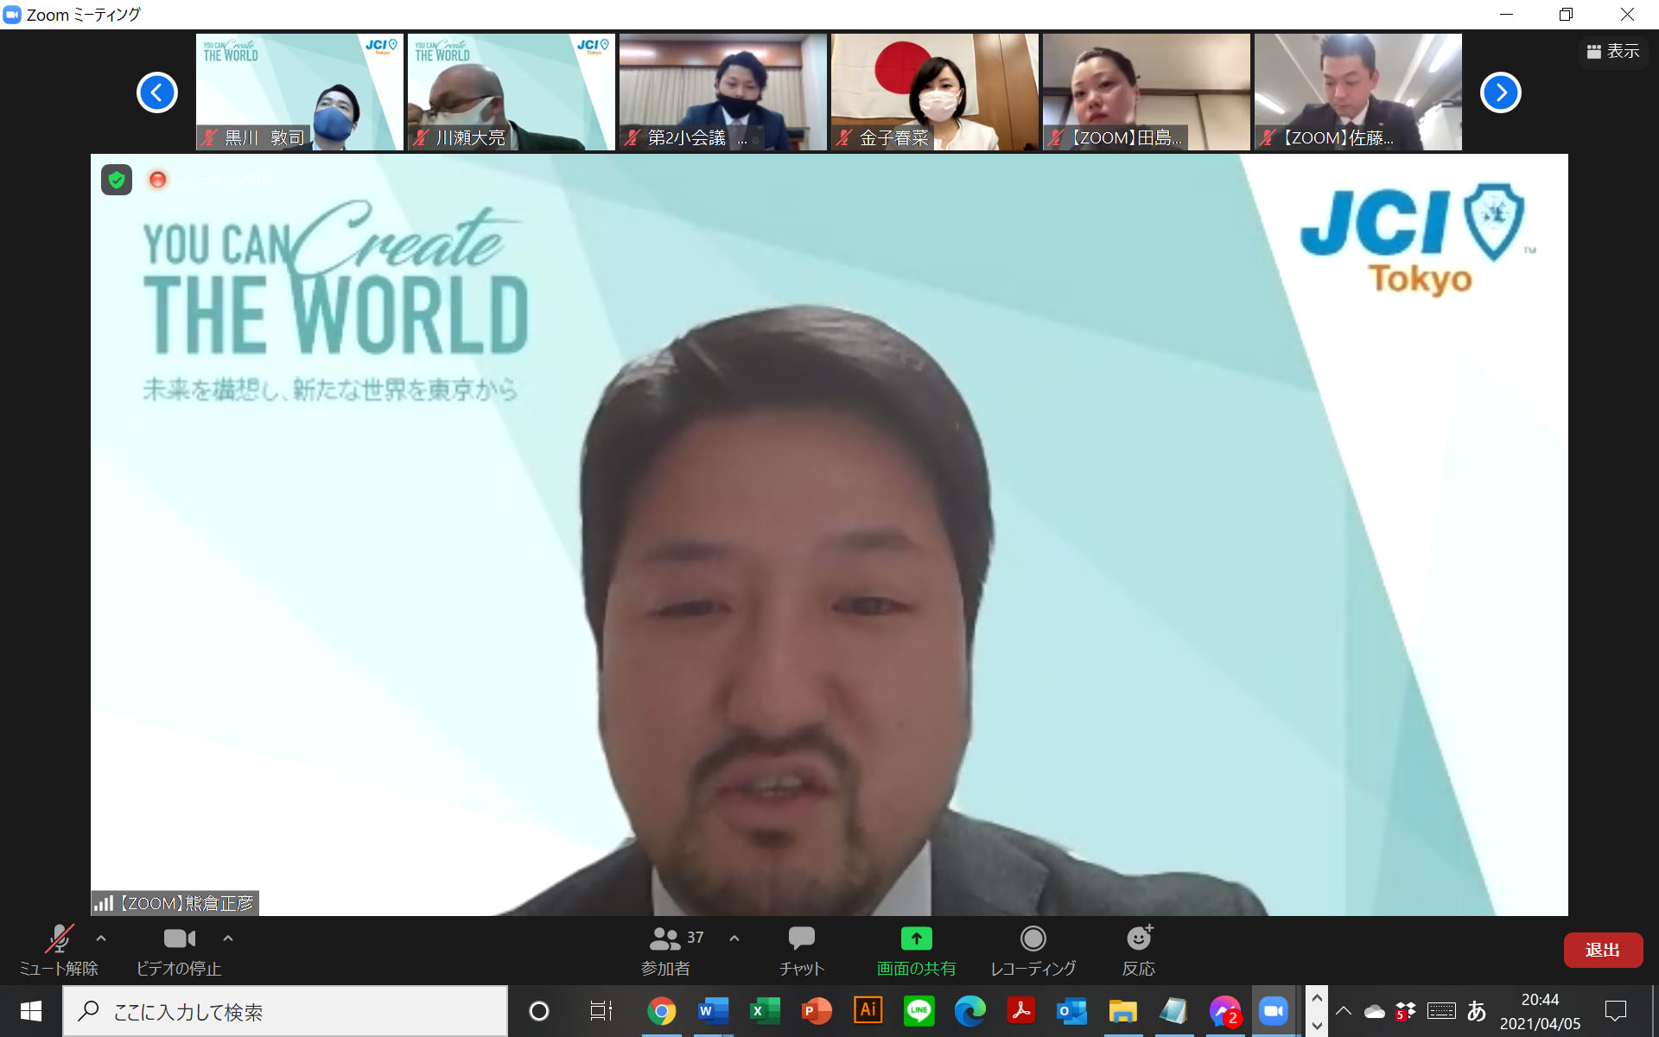Select the 金子春菜 video thumbnail
This screenshot has width=1659, height=1037.
934,92
